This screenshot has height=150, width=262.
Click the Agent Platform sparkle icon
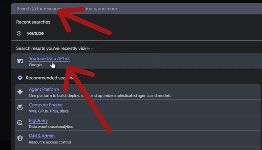click(20, 92)
